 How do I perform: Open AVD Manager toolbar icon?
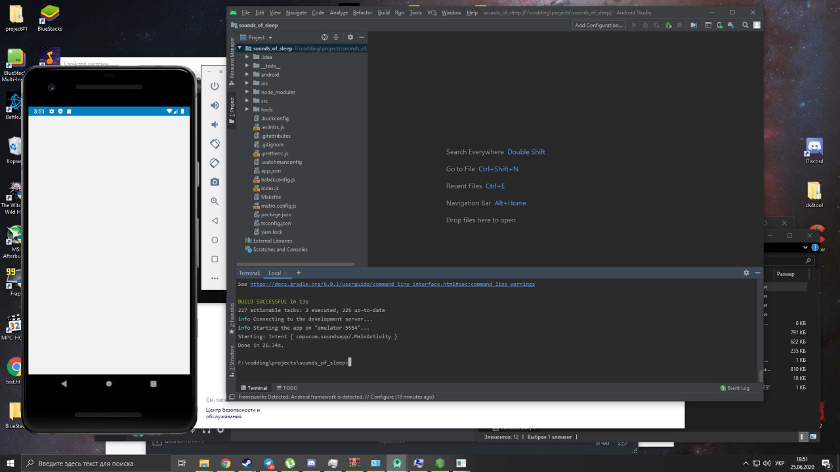(x=719, y=25)
